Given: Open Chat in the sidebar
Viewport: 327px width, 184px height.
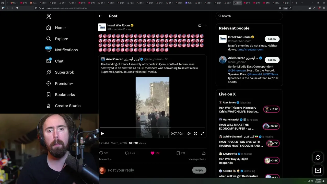Looking at the screenshot, I should point(55,61).
